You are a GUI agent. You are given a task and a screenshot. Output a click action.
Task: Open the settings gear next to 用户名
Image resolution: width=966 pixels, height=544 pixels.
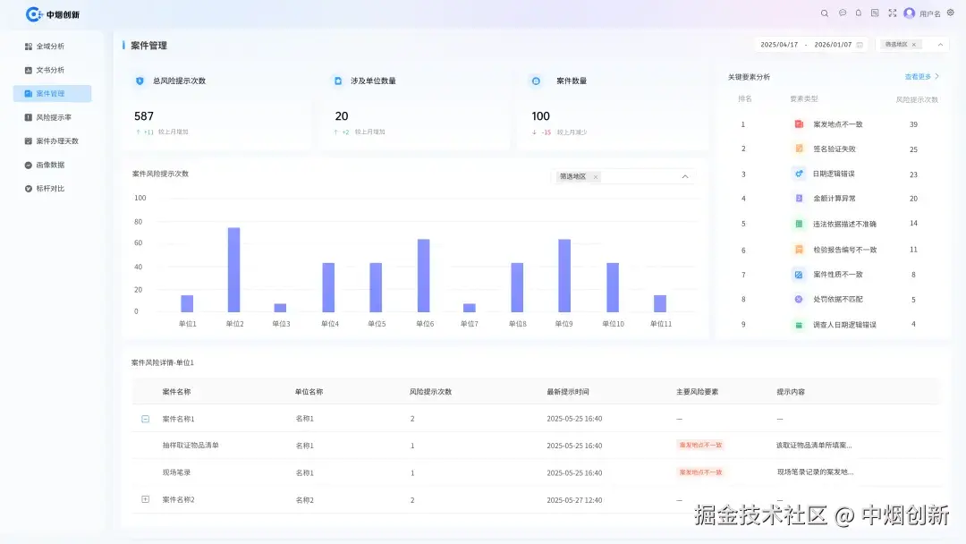[949, 13]
